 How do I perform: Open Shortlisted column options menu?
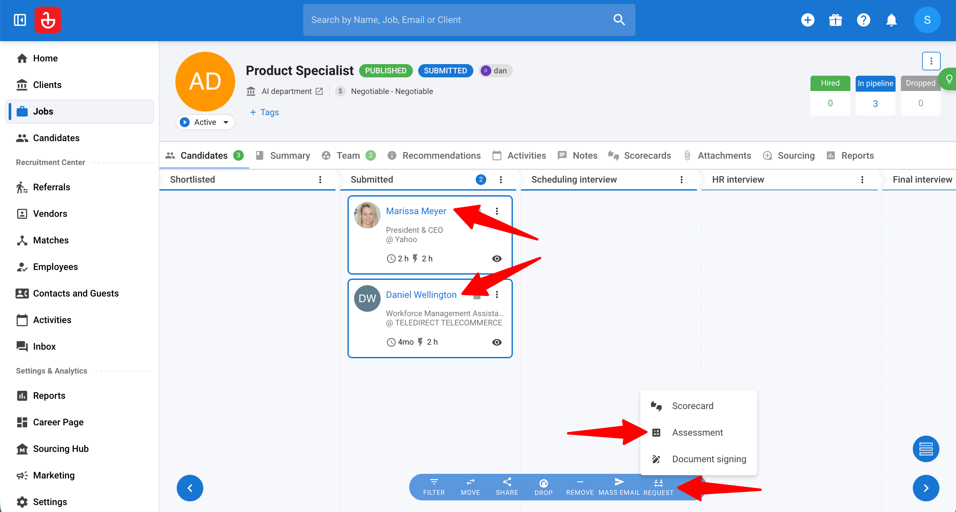click(x=320, y=180)
